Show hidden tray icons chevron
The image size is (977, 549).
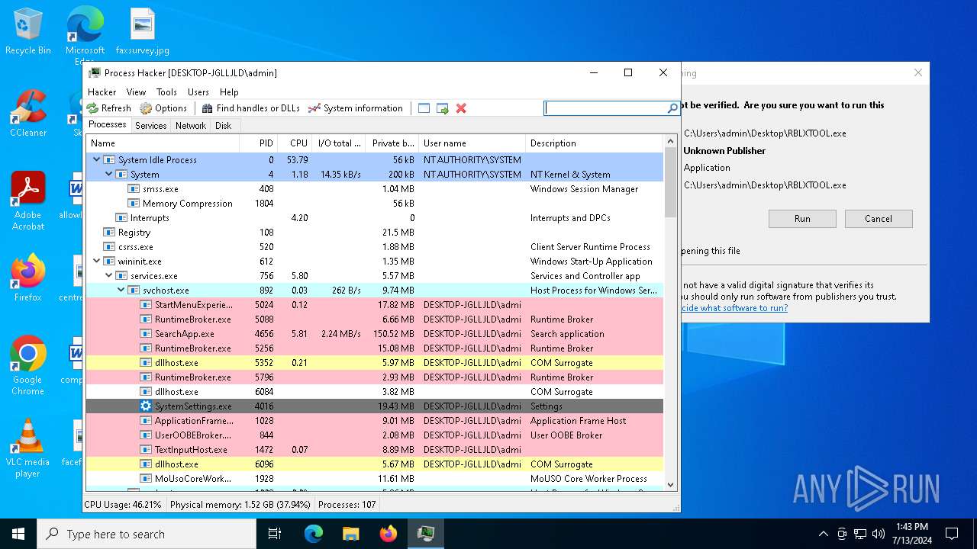[823, 534]
